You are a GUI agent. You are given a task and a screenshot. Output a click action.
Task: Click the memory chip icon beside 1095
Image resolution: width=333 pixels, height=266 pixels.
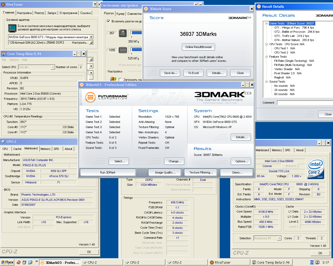123,50
